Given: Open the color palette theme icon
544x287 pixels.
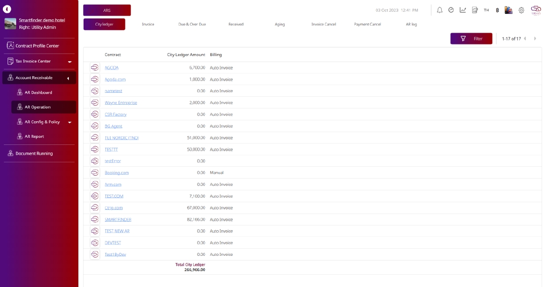Looking at the screenshot, I should click(508, 10).
